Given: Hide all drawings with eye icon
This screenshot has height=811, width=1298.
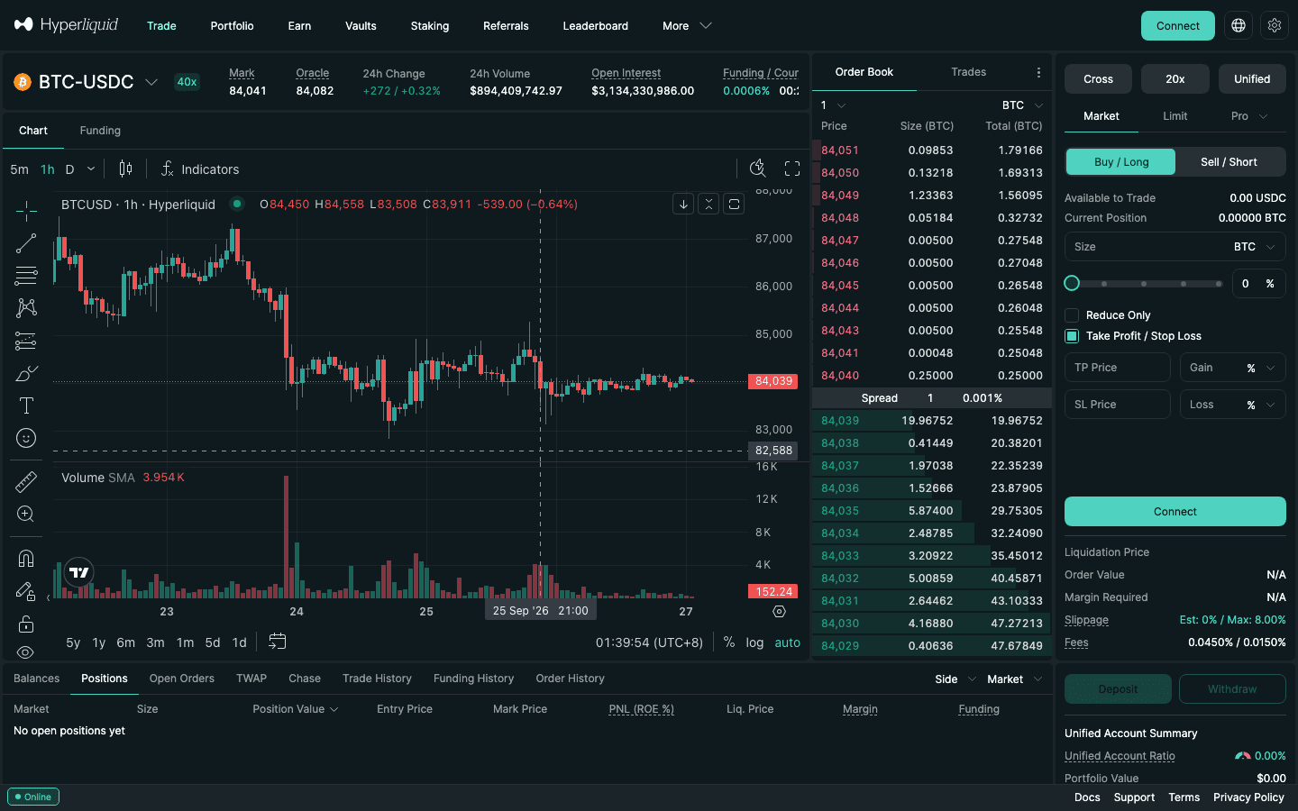Looking at the screenshot, I should [x=26, y=652].
